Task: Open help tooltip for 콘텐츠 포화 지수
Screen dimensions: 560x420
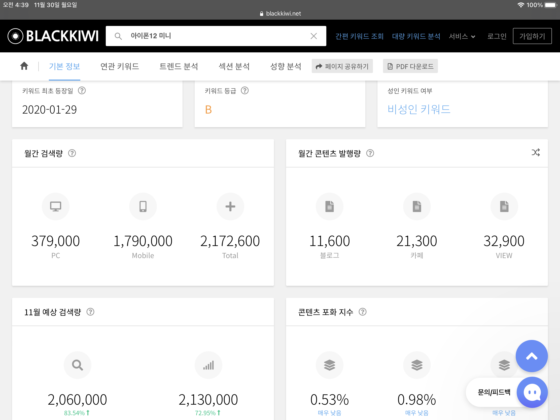Action: click(x=363, y=312)
